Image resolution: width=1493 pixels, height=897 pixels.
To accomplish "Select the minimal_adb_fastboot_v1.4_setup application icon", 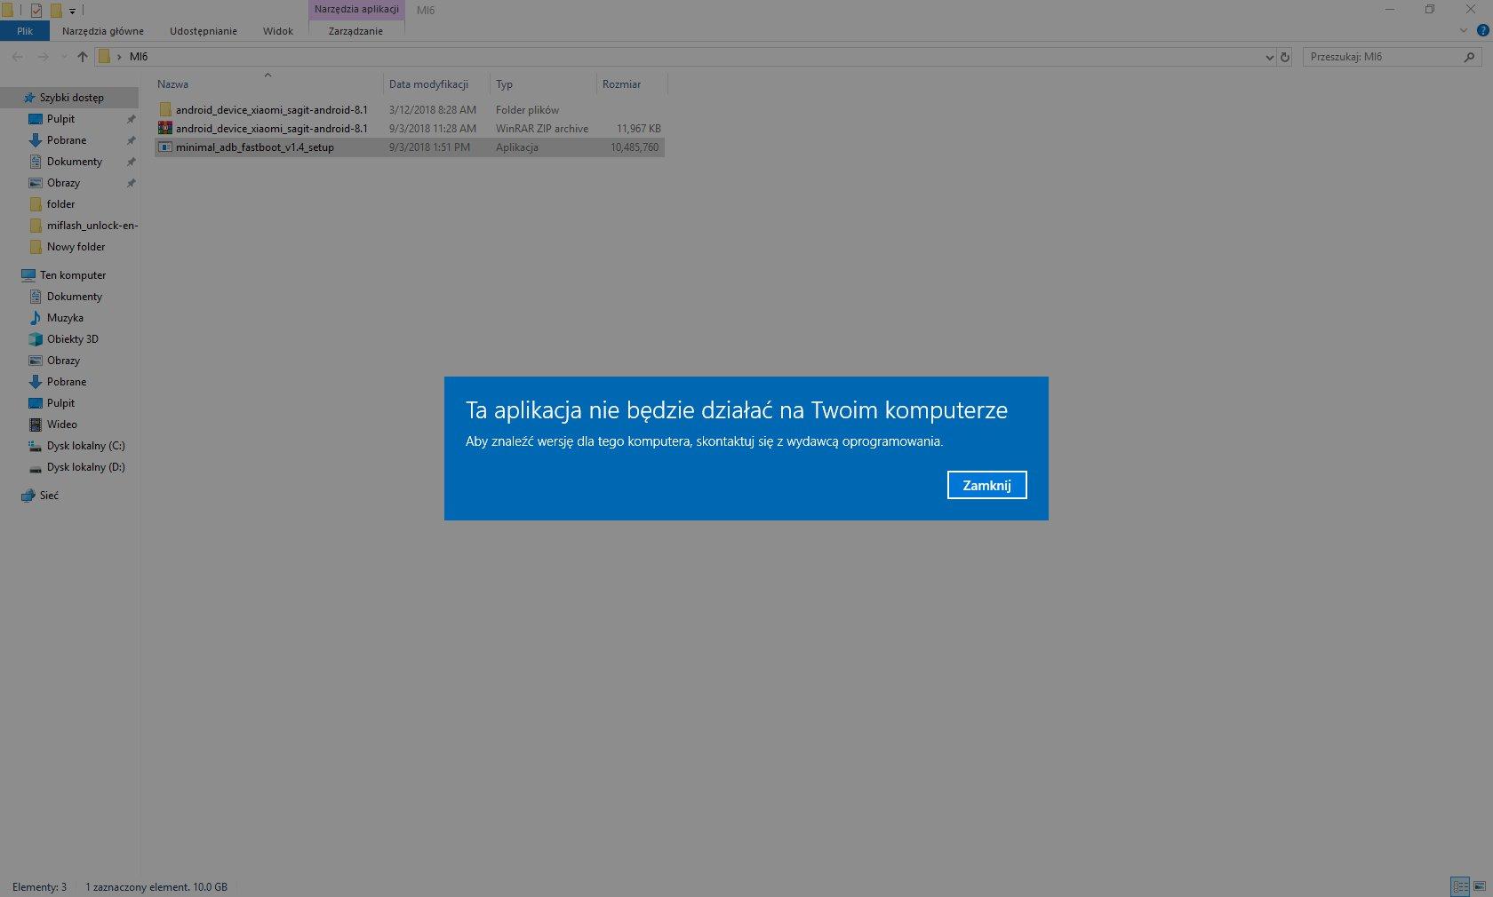I will [165, 147].
